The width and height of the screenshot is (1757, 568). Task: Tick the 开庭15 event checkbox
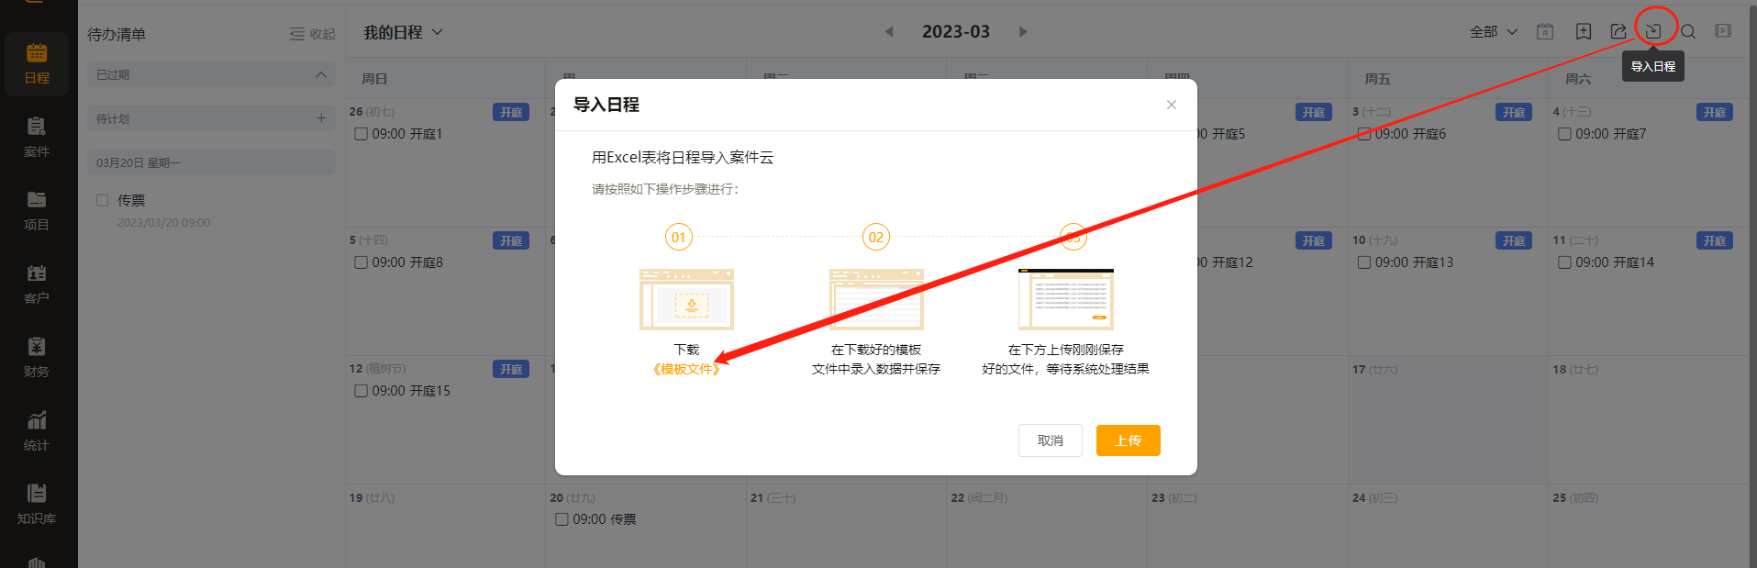[x=361, y=391]
